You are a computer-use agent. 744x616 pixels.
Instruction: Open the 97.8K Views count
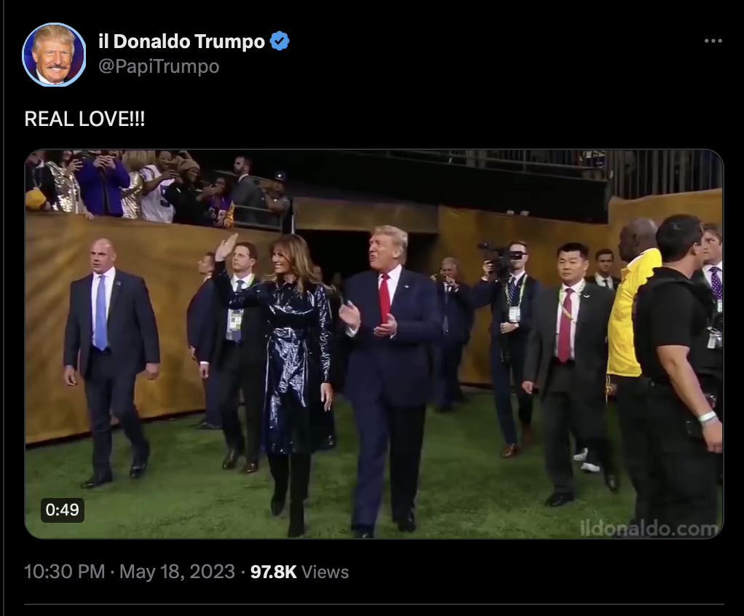click(299, 572)
